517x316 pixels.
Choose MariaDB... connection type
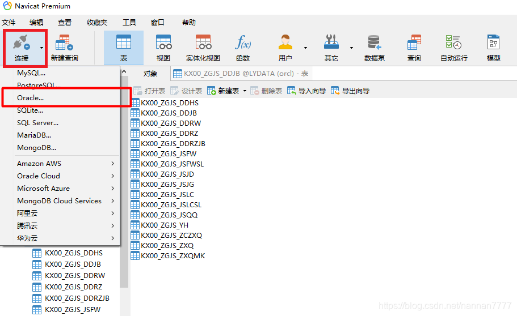coord(60,135)
